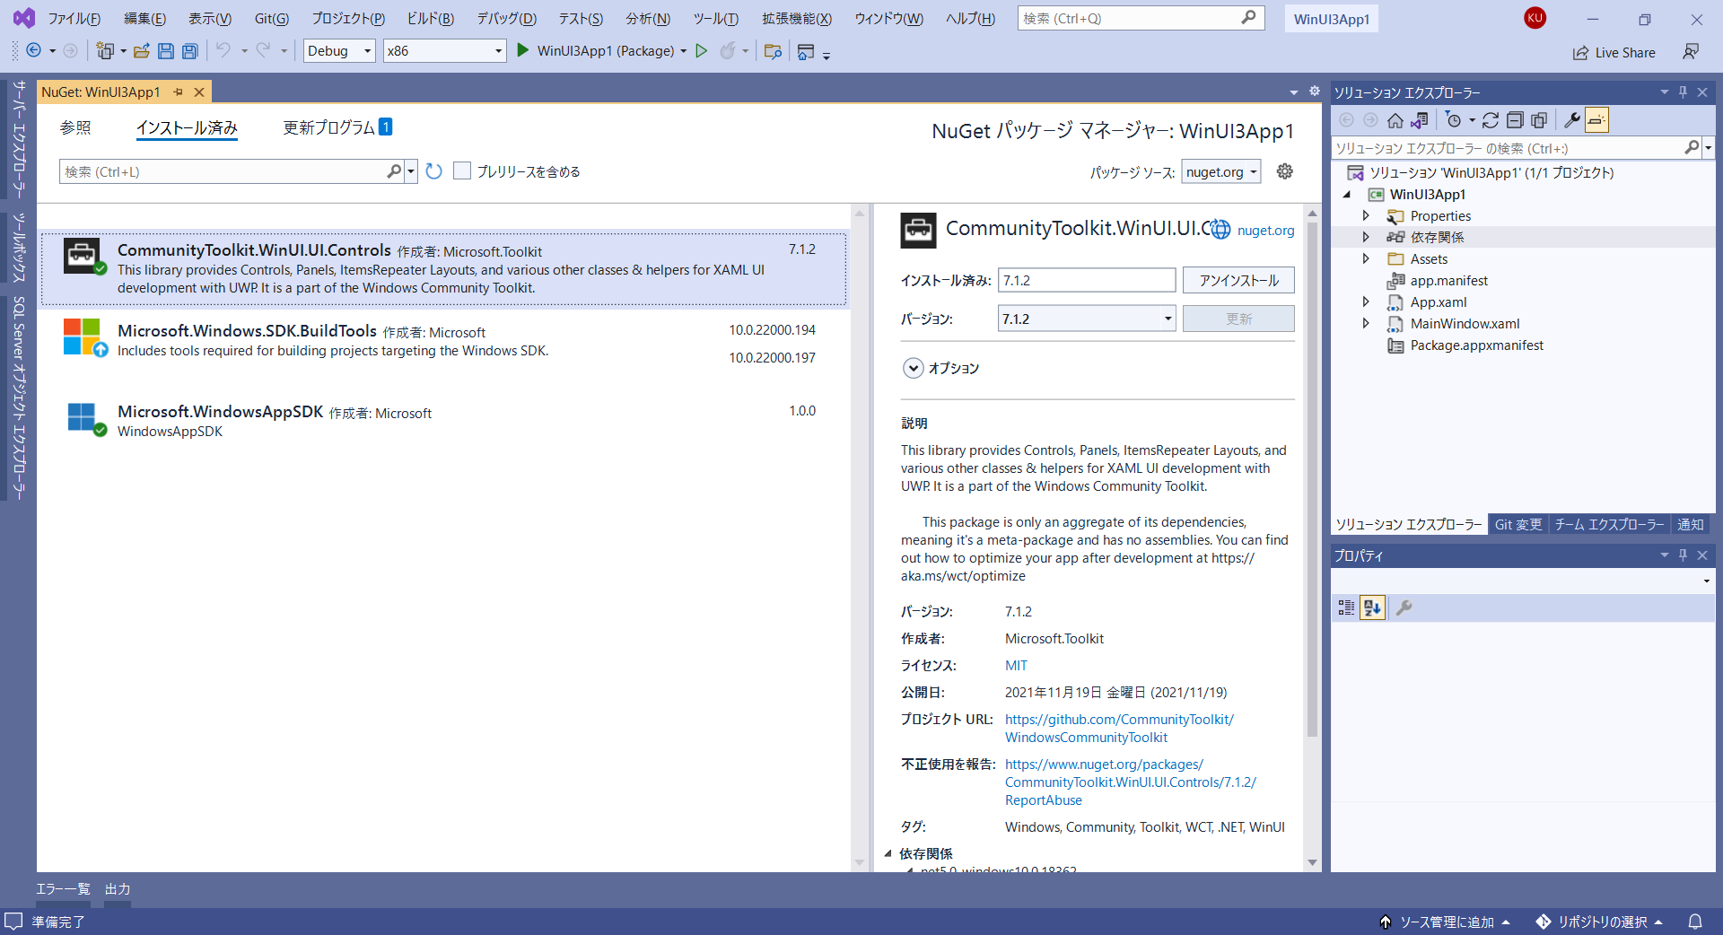
Task: Open NuGet package source settings gear
Action: [x=1285, y=171]
